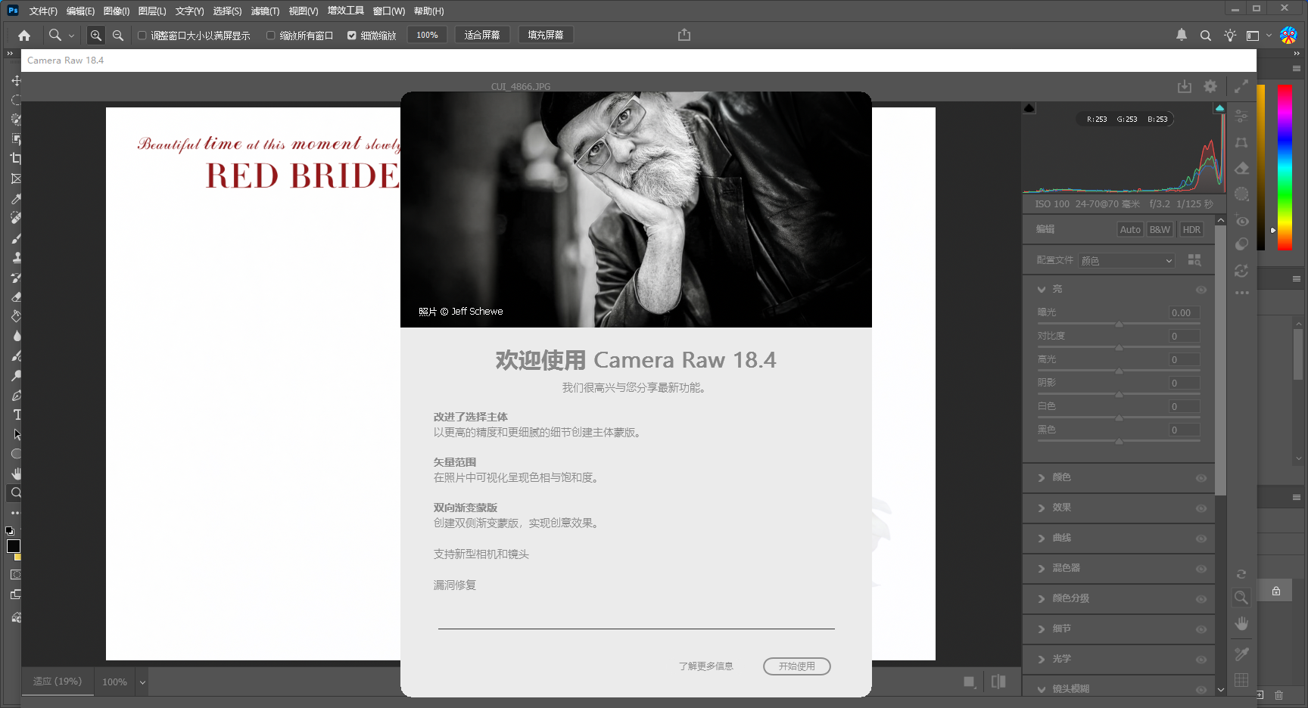Click the 曝光 value field

pos(1185,313)
